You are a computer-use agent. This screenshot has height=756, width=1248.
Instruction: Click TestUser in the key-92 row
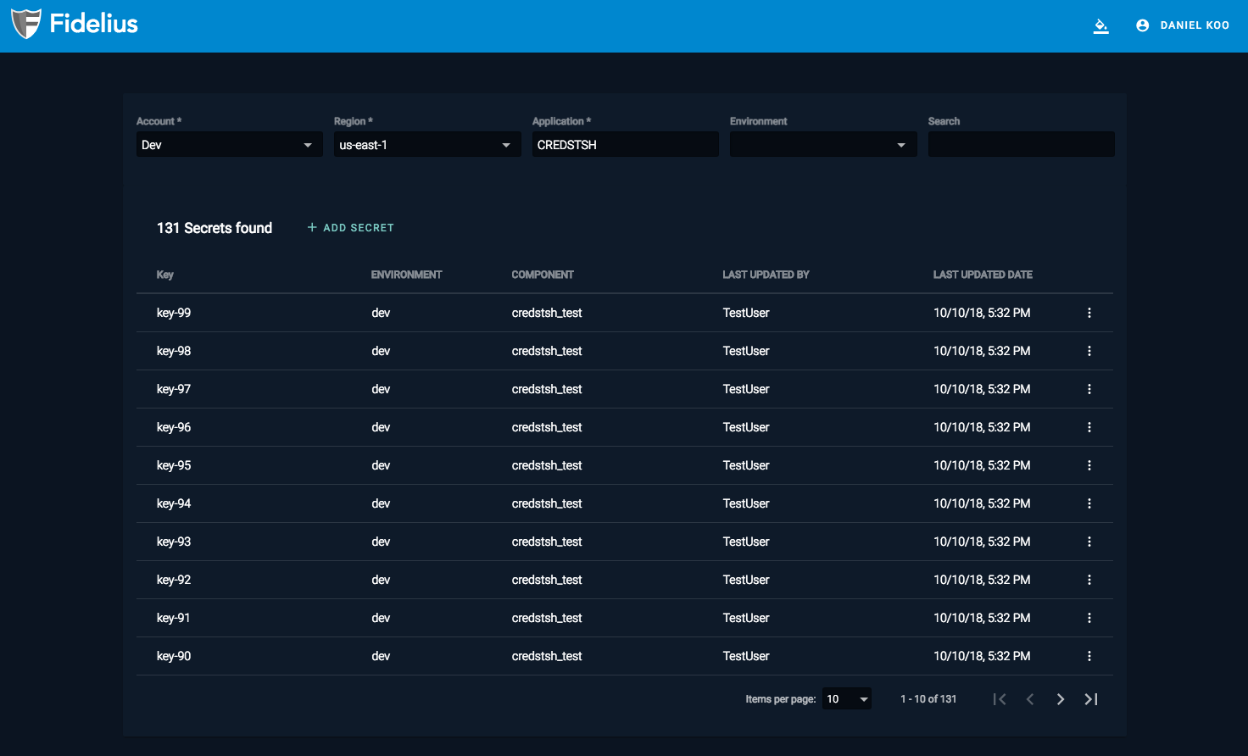click(746, 580)
